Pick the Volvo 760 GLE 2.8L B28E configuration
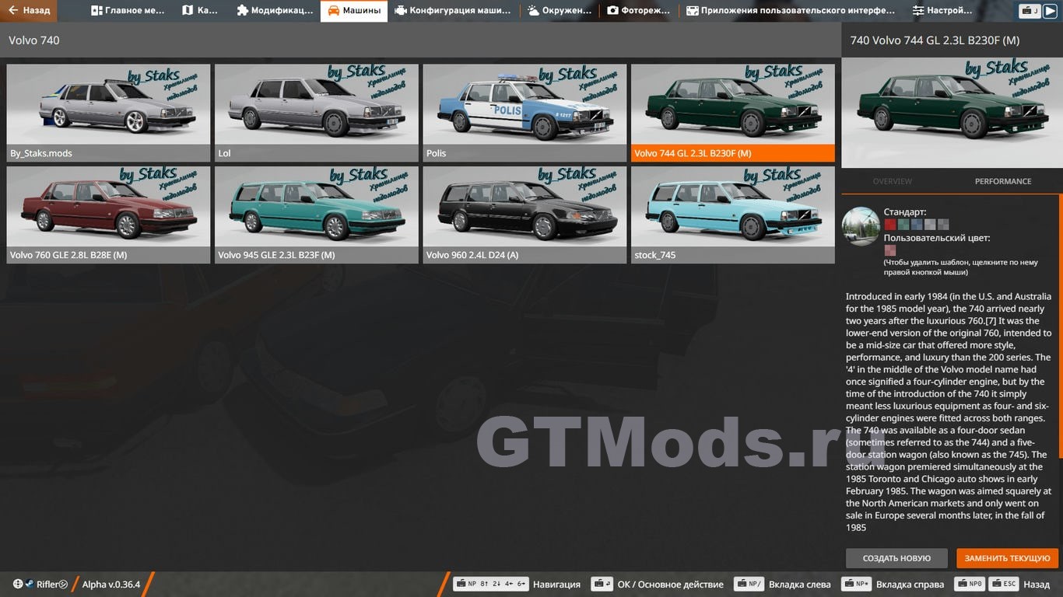The height and width of the screenshot is (597, 1063). click(x=108, y=215)
